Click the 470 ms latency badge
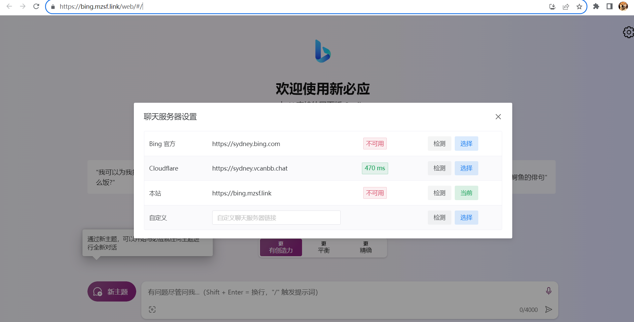Screen dimensions: 634x322 [375, 168]
